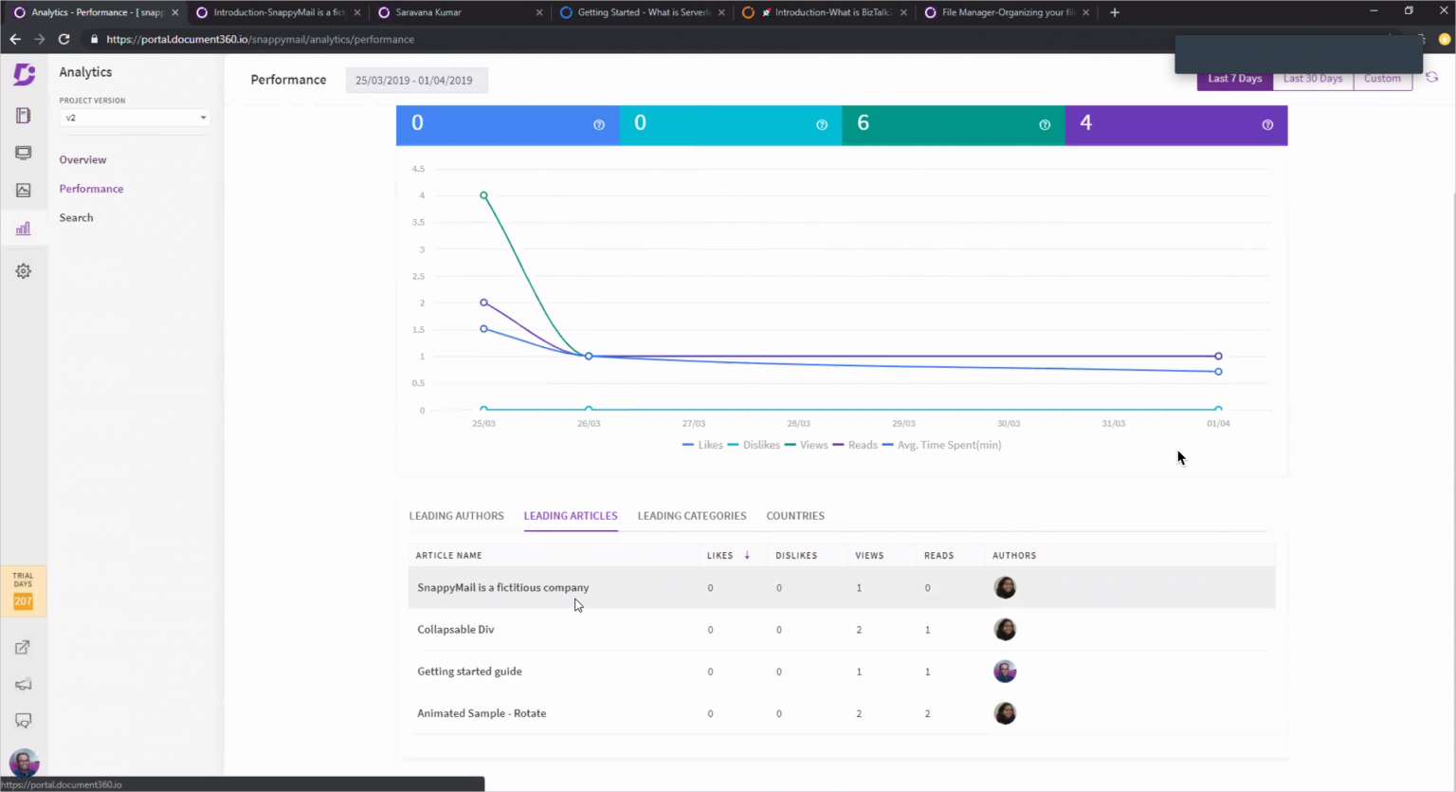Click the 01/04 Reads data point on chart
This screenshot has width=1456, height=792.
pyautogui.click(x=1218, y=357)
